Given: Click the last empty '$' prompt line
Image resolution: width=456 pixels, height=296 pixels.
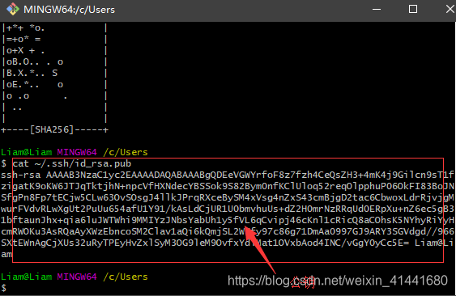Looking at the screenshot, I should coord(3,288).
